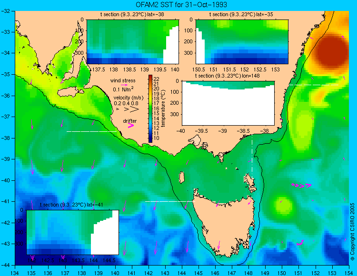This screenshot has width=357, height=276.
Task: Open the lat=-38 temperature section inset plot
Action: (133, 42)
